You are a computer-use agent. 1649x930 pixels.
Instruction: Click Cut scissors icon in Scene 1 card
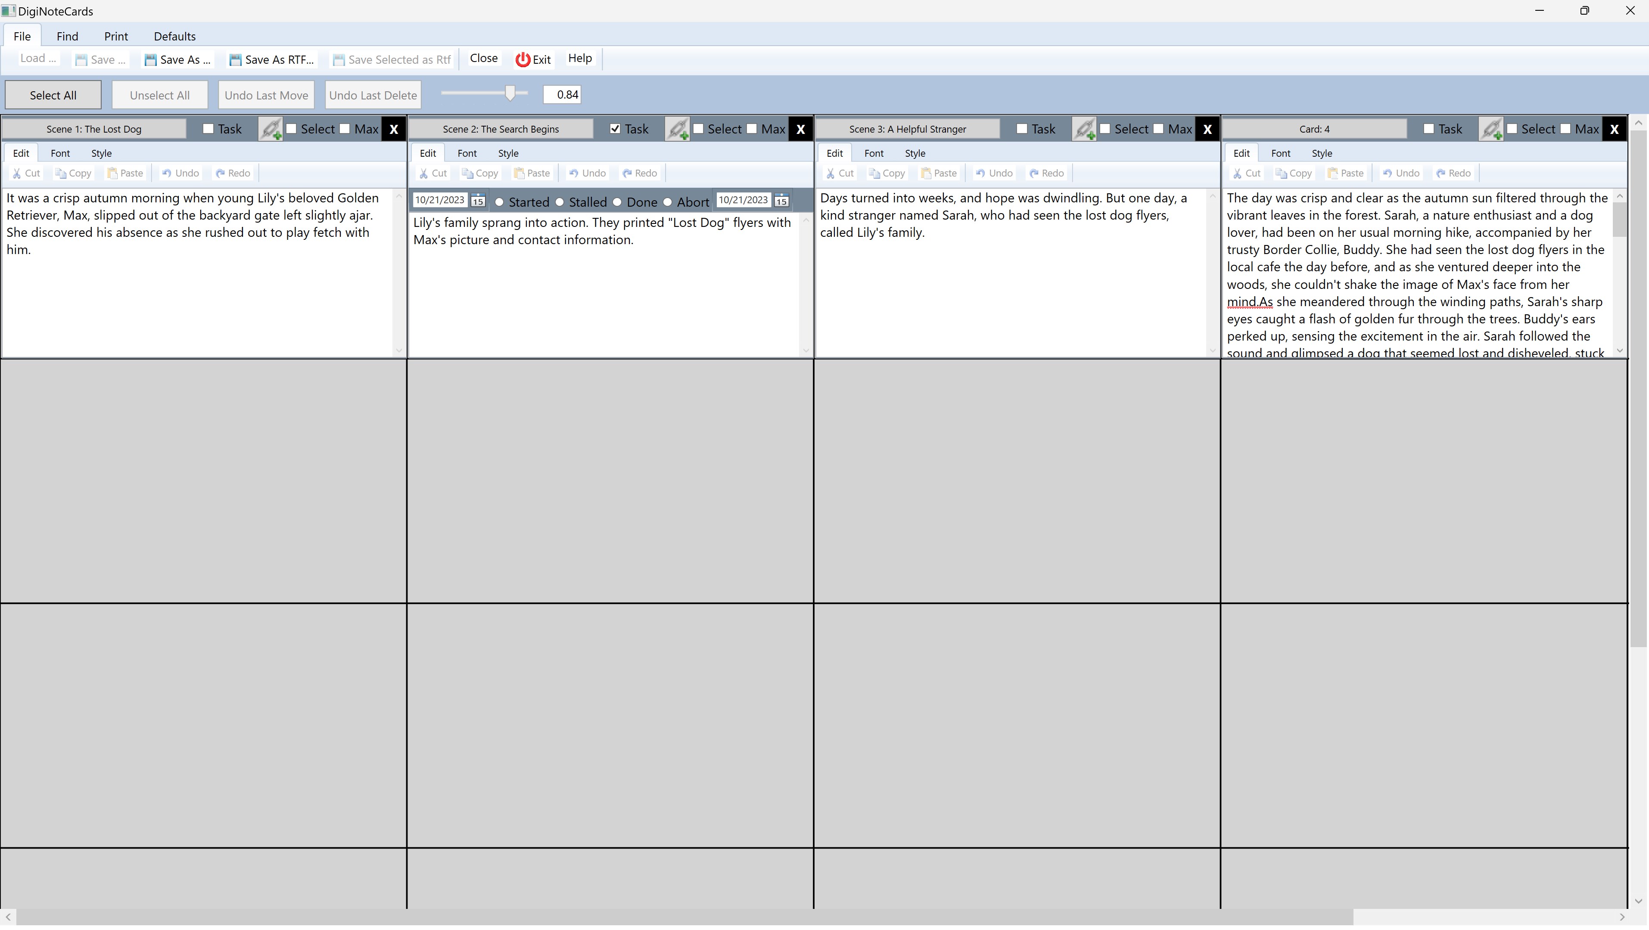tap(17, 174)
